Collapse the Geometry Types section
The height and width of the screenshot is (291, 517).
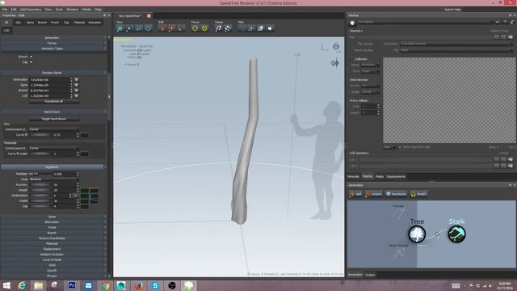click(x=53, y=48)
